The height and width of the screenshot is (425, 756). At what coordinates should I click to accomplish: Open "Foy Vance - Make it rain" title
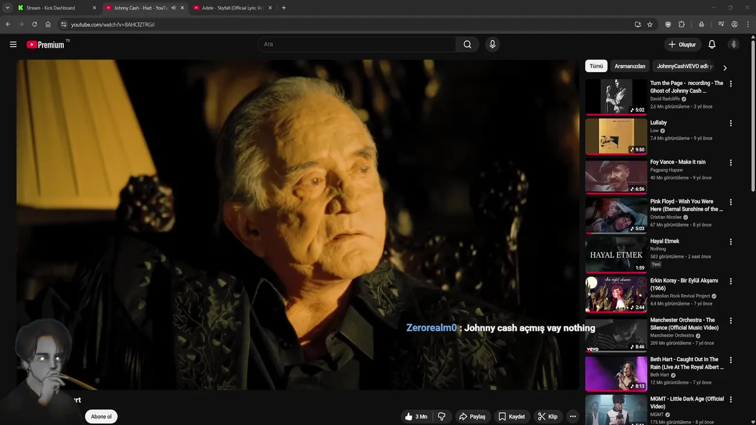pyautogui.click(x=677, y=162)
